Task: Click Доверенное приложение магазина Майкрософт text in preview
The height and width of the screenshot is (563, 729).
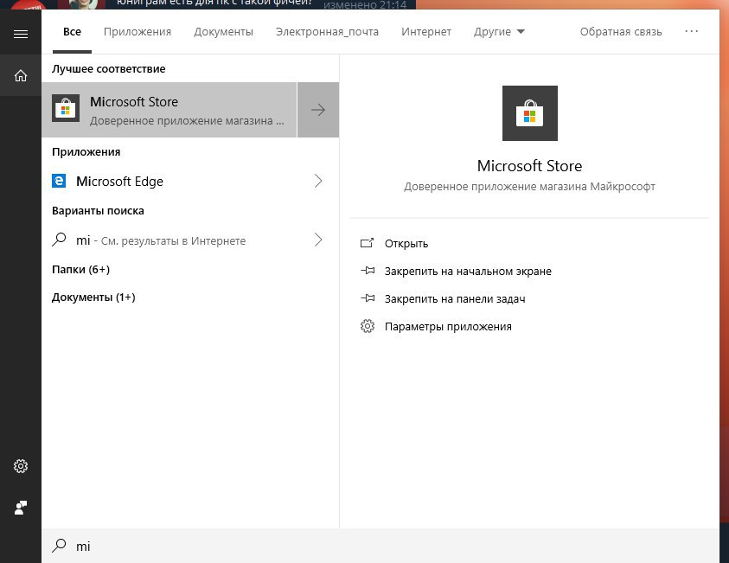Action: [x=529, y=187]
